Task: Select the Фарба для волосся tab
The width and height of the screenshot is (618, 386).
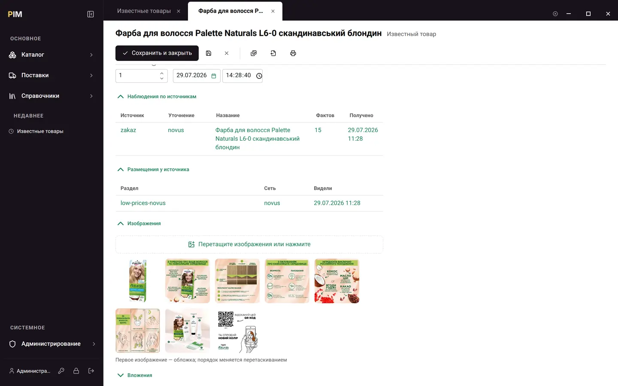Action: [x=230, y=11]
